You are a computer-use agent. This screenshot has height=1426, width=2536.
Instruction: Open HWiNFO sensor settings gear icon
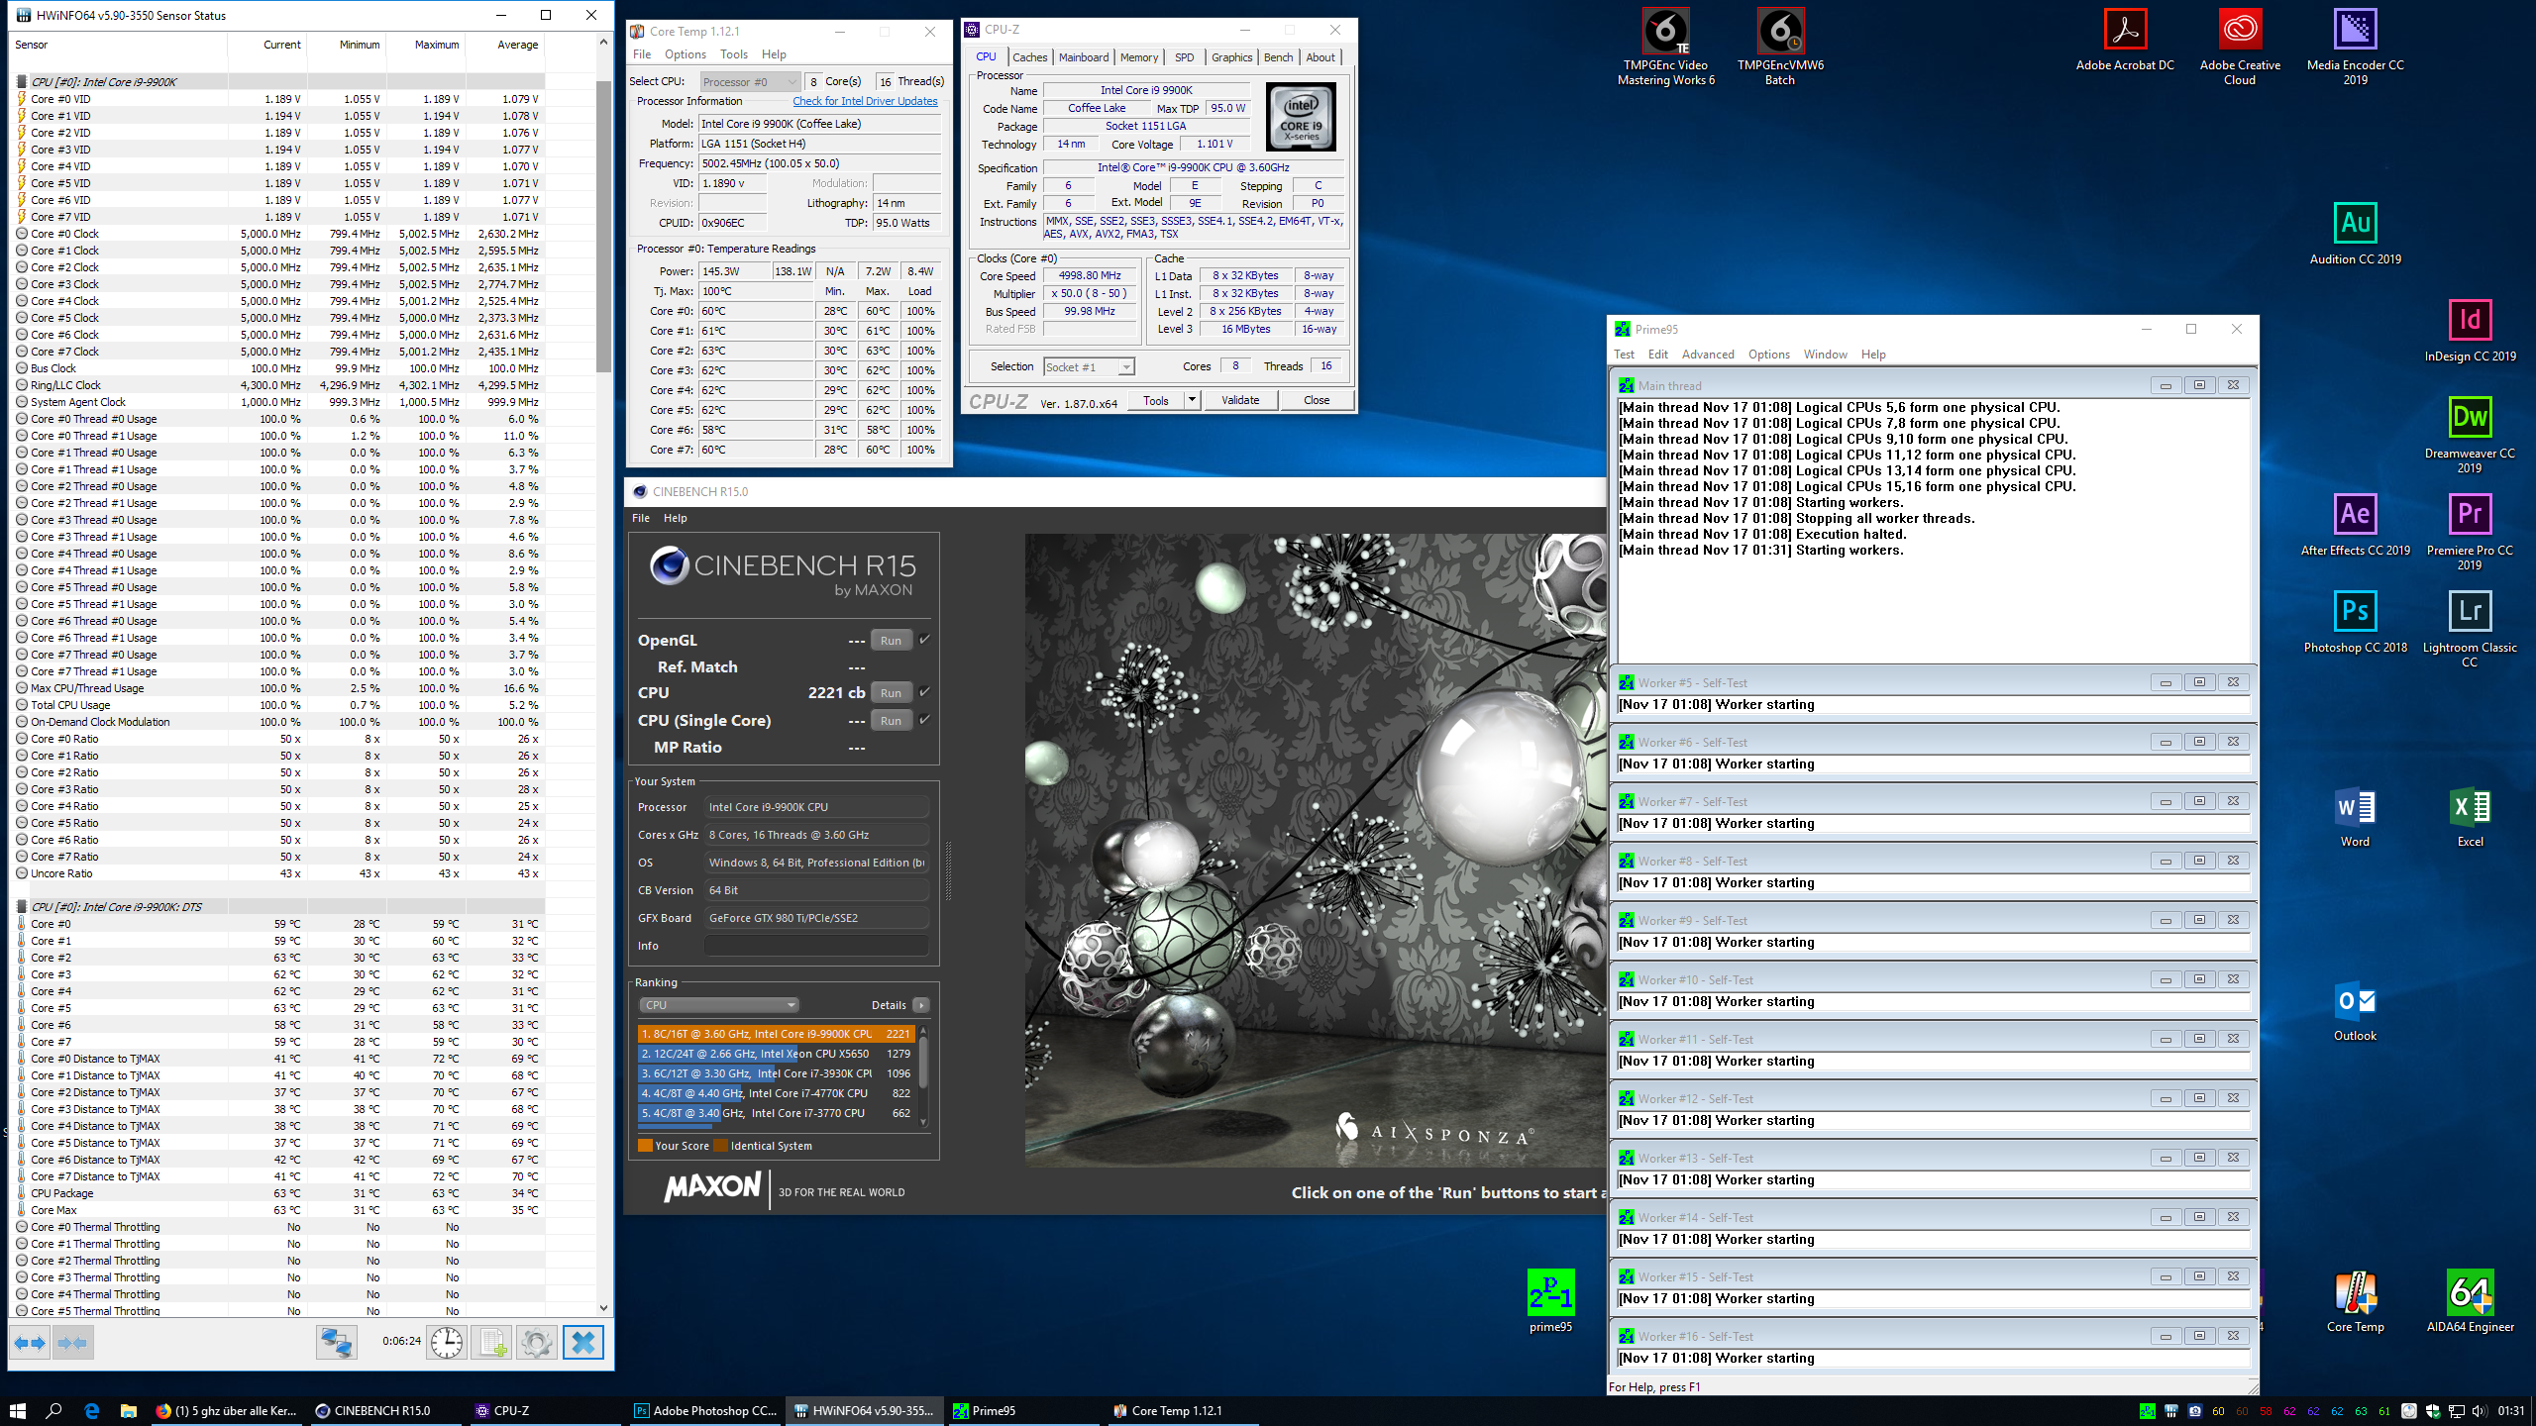click(x=537, y=1343)
